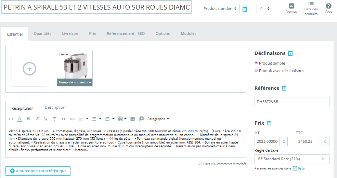Image resolution: width=337 pixels, height=178 pixels.
Task: Expand the alignment options arrow
Action: (x=87, y=119)
